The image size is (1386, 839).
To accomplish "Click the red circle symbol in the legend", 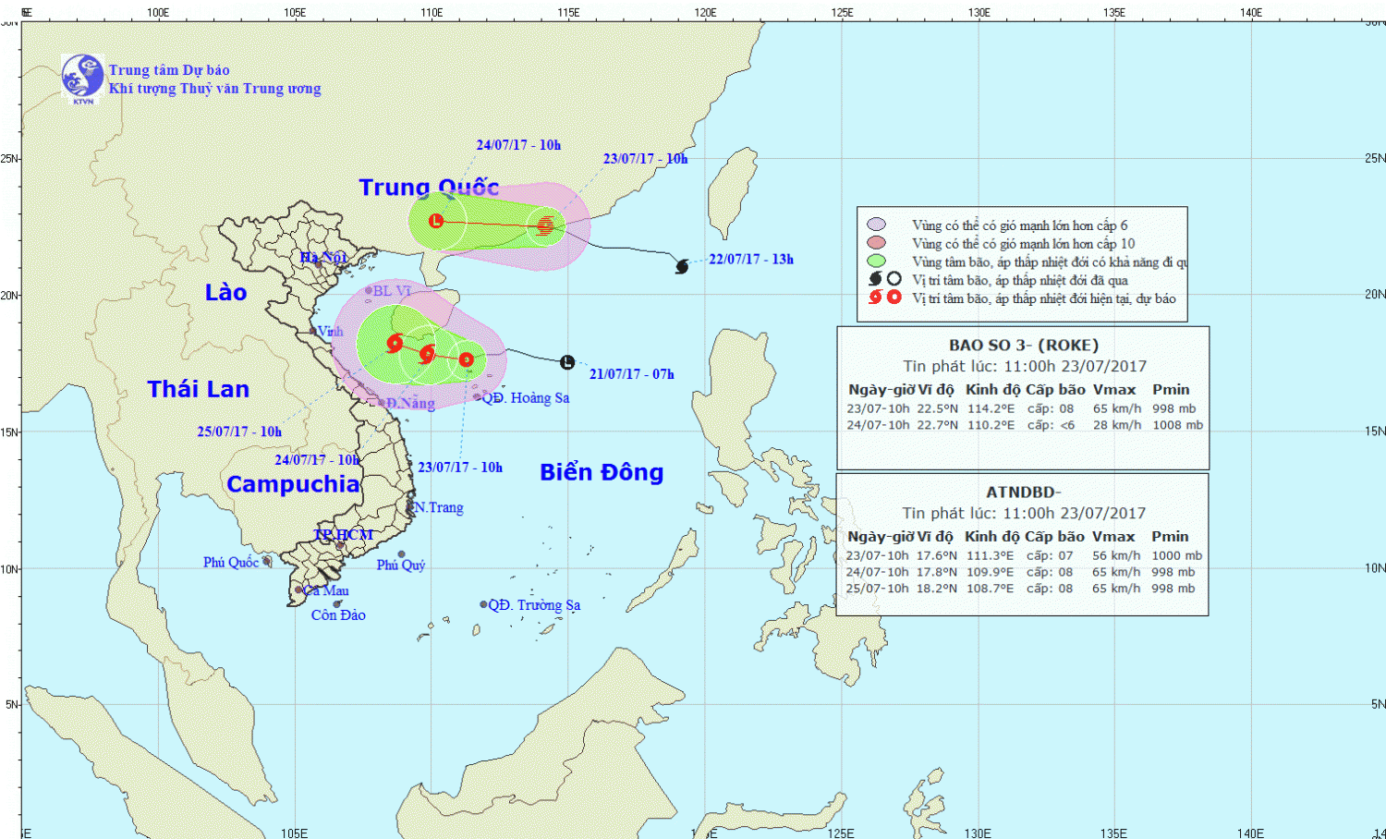I will pos(894,298).
